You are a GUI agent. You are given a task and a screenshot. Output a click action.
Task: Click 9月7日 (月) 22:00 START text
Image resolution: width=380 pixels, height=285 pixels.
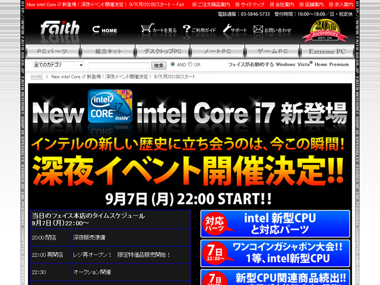pos(188,199)
